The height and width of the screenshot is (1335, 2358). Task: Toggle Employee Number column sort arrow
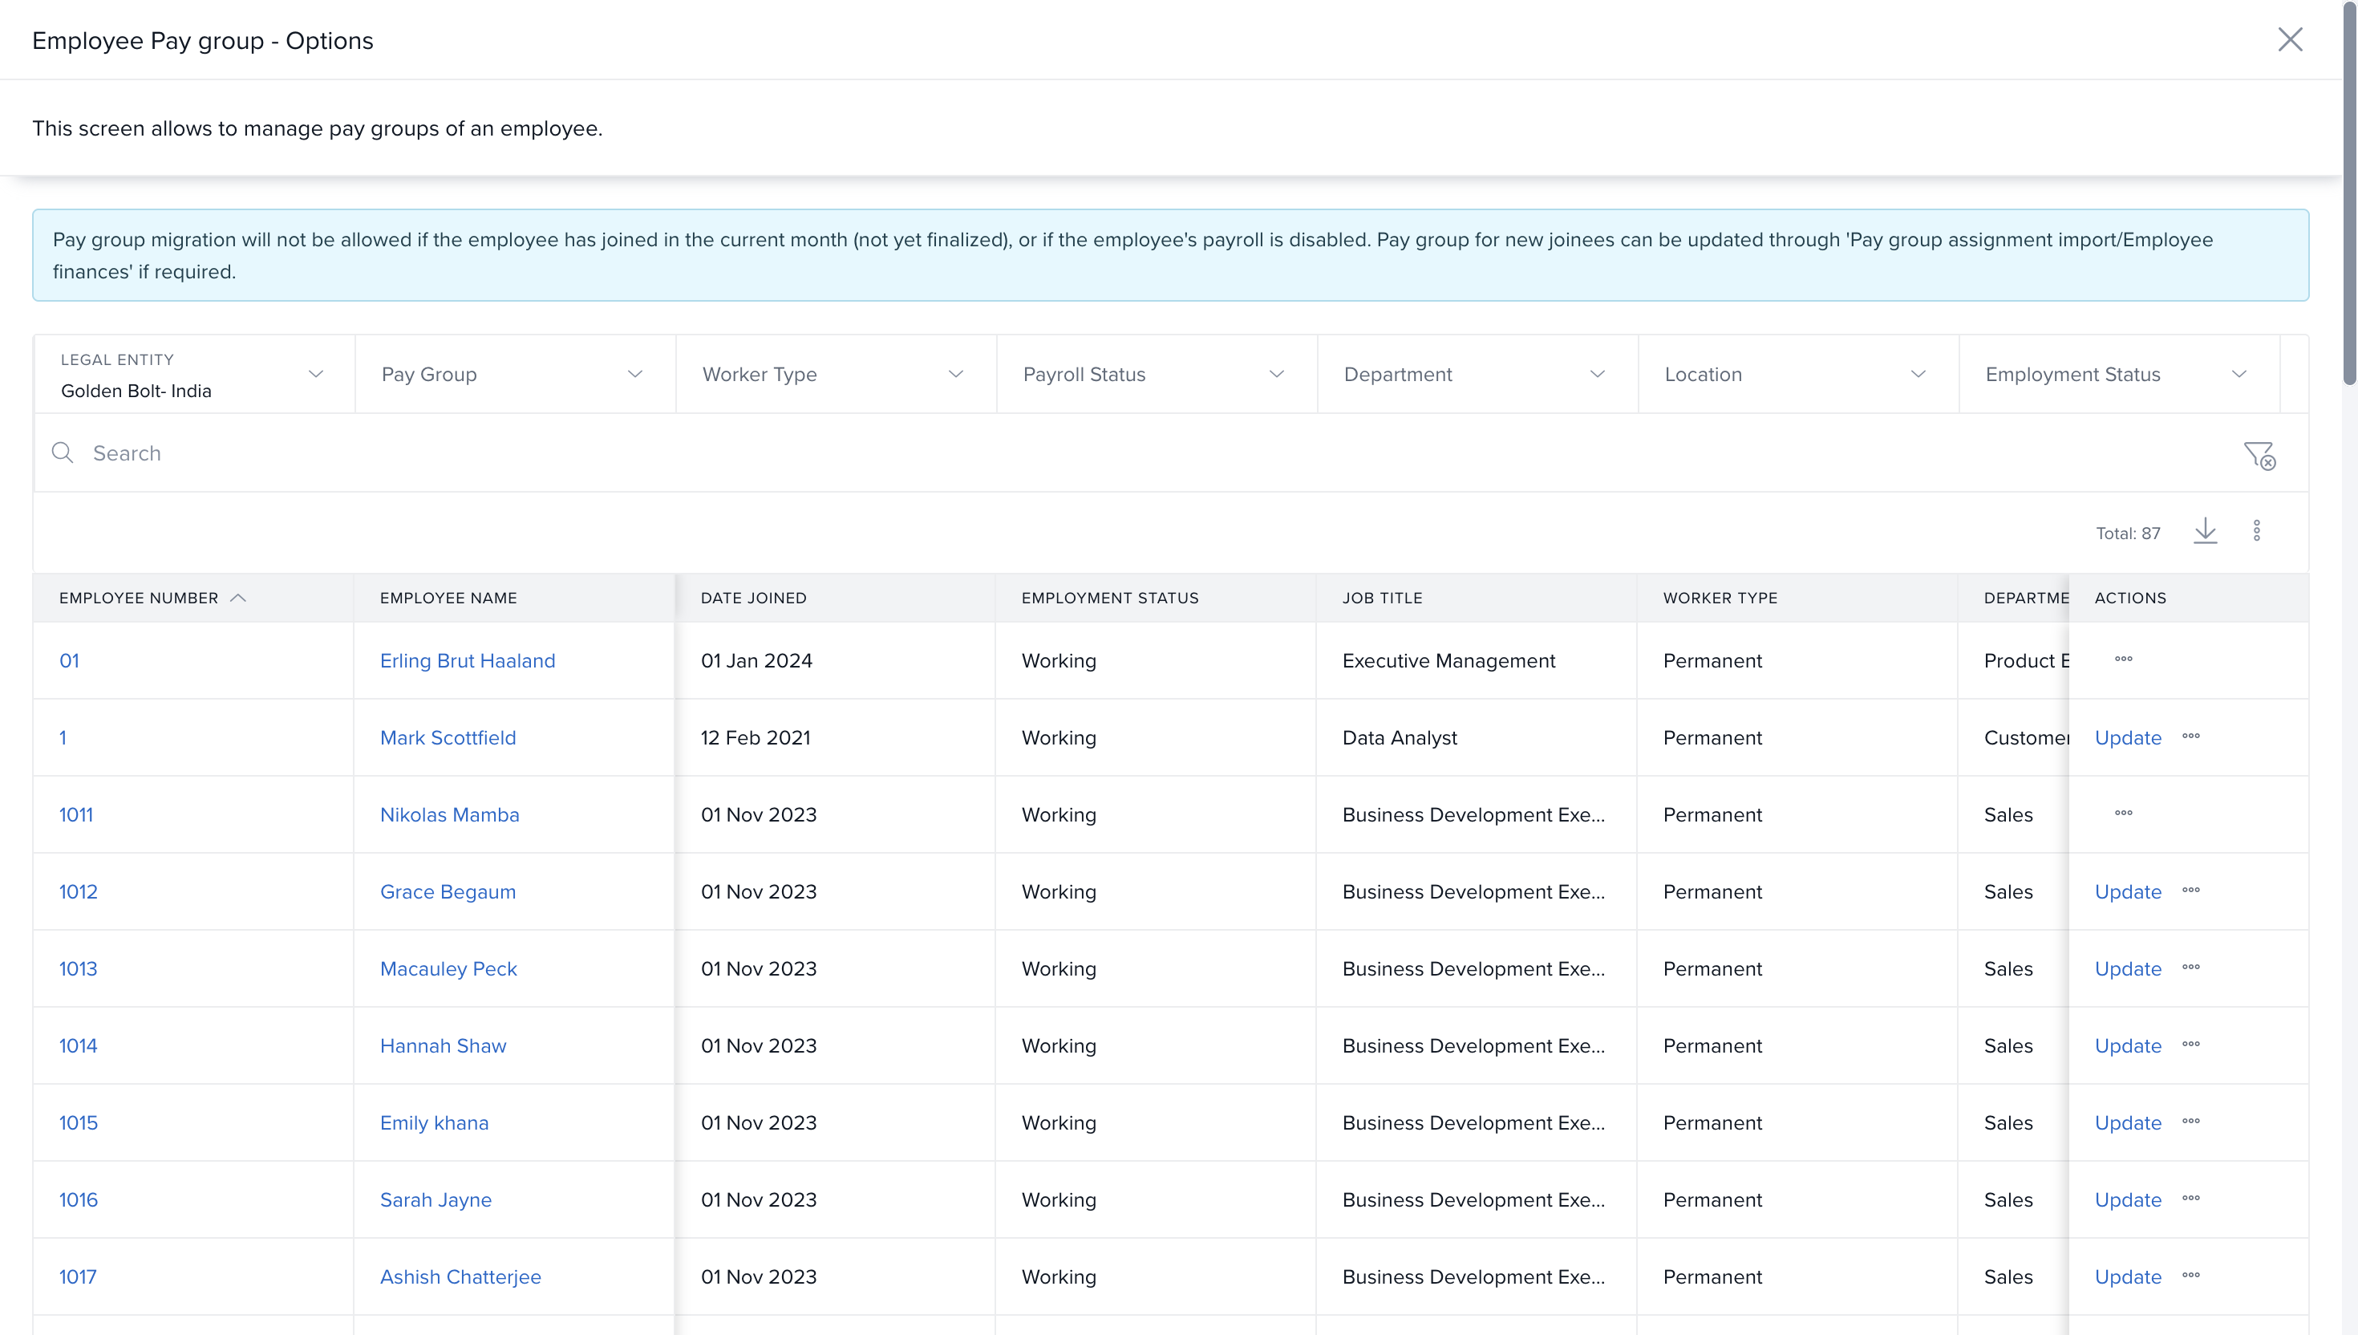[238, 598]
